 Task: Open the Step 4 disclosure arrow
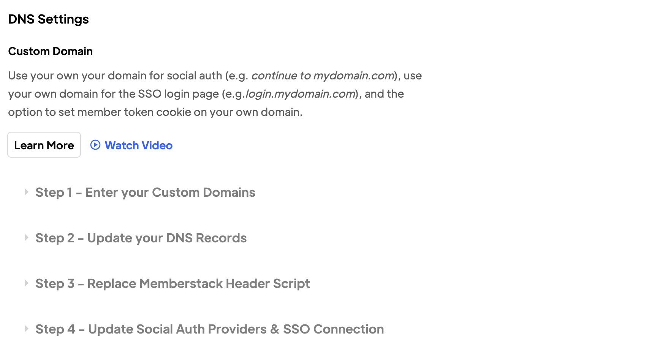[26, 329]
